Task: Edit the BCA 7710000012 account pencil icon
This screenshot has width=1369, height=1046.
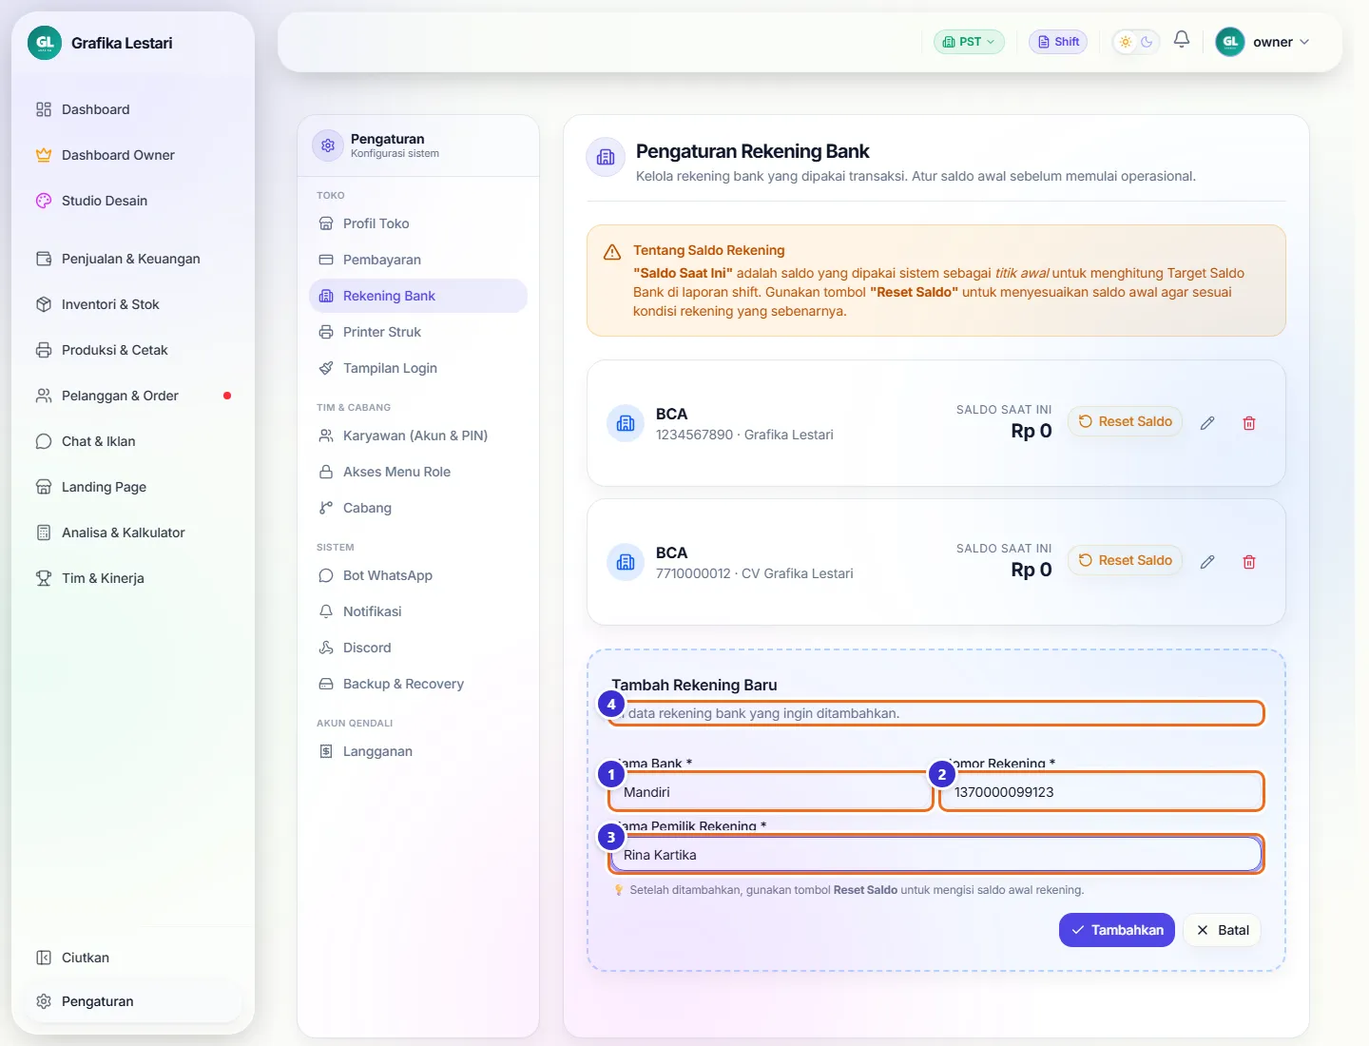Action: point(1207,562)
